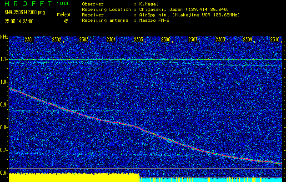This screenshot has height=182, width=286.
Task: Click the 0.9 frequency axis label
Action: click(4, 105)
